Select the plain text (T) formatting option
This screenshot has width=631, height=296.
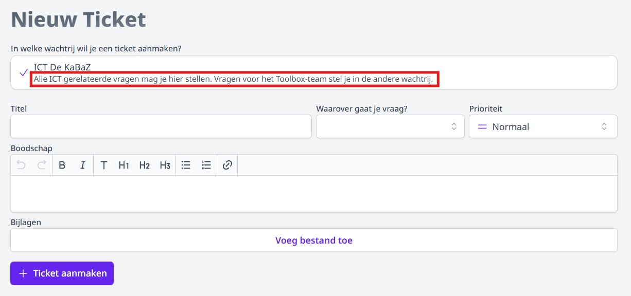coord(103,164)
